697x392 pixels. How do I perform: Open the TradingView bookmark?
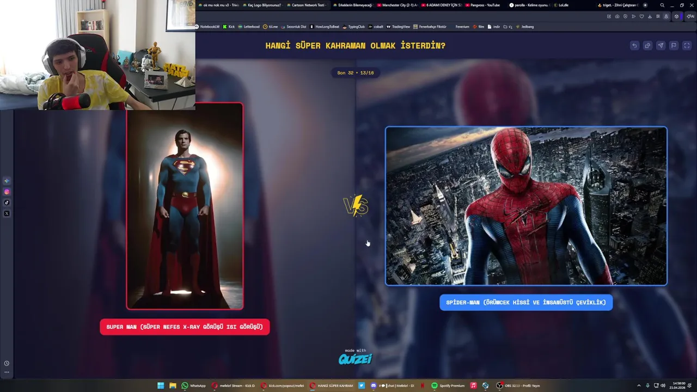398,27
